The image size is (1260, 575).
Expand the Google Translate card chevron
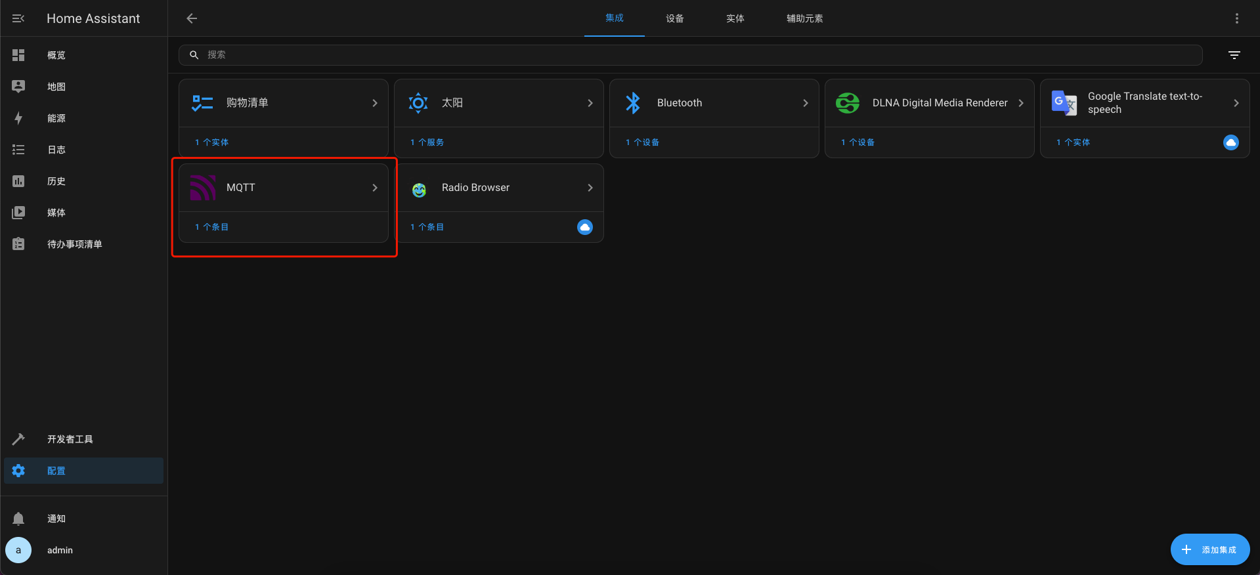1236,103
